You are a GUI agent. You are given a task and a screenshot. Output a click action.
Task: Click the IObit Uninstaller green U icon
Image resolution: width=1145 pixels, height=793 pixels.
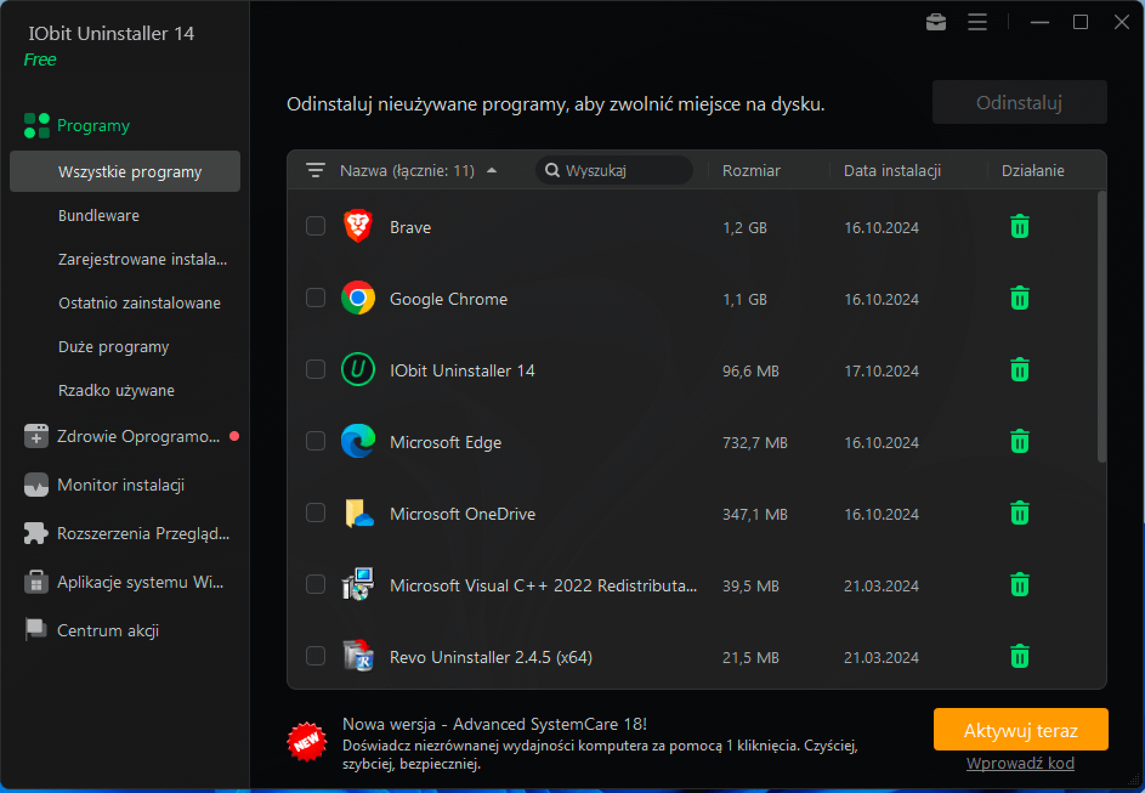pyautogui.click(x=358, y=369)
